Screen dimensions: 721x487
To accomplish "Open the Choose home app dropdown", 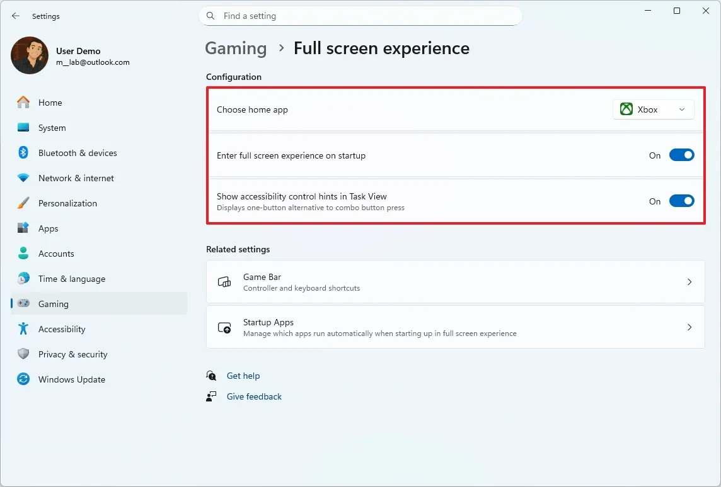I will [x=654, y=109].
